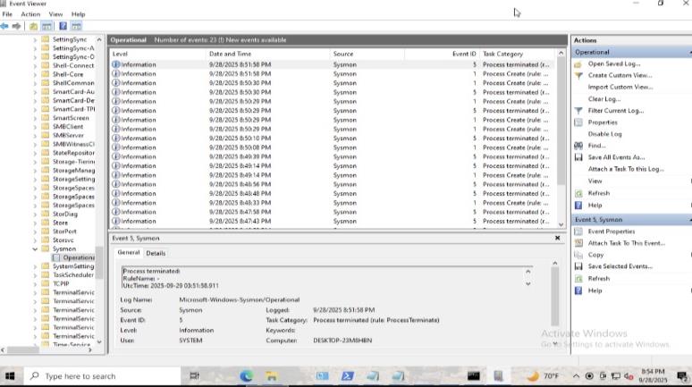This screenshot has height=387, width=692.
Task: Expand the TaskScheduler tree folder
Action: (x=35, y=275)
